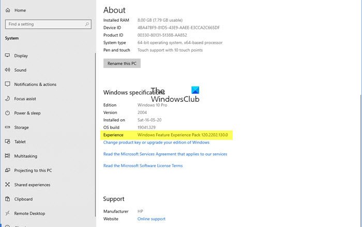Image resolution: width=362 pixels, height=227 pixels.
Task: Open Storage settings
Action: 22,127
